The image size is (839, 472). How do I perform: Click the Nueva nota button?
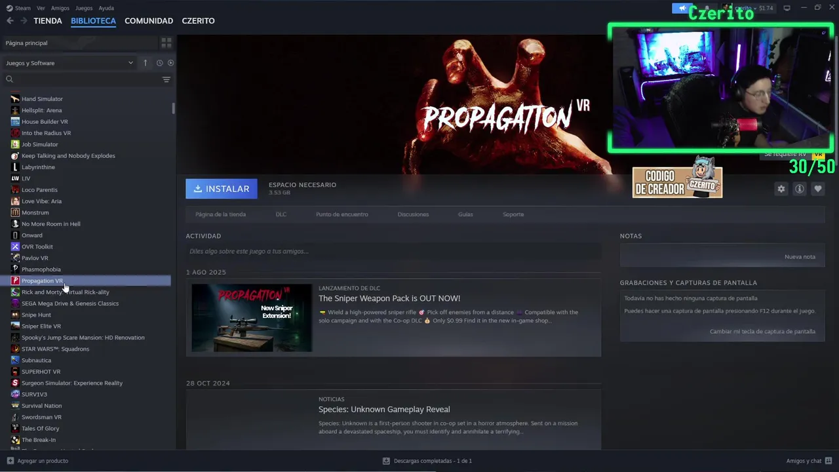click(x=800, y=257)
